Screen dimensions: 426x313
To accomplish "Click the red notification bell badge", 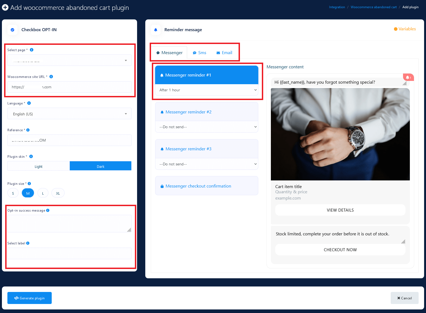I will (408, 77).
